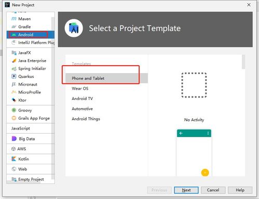Open Automotive templates
Screen dimensions: 259x199
[x=106, y=109]
